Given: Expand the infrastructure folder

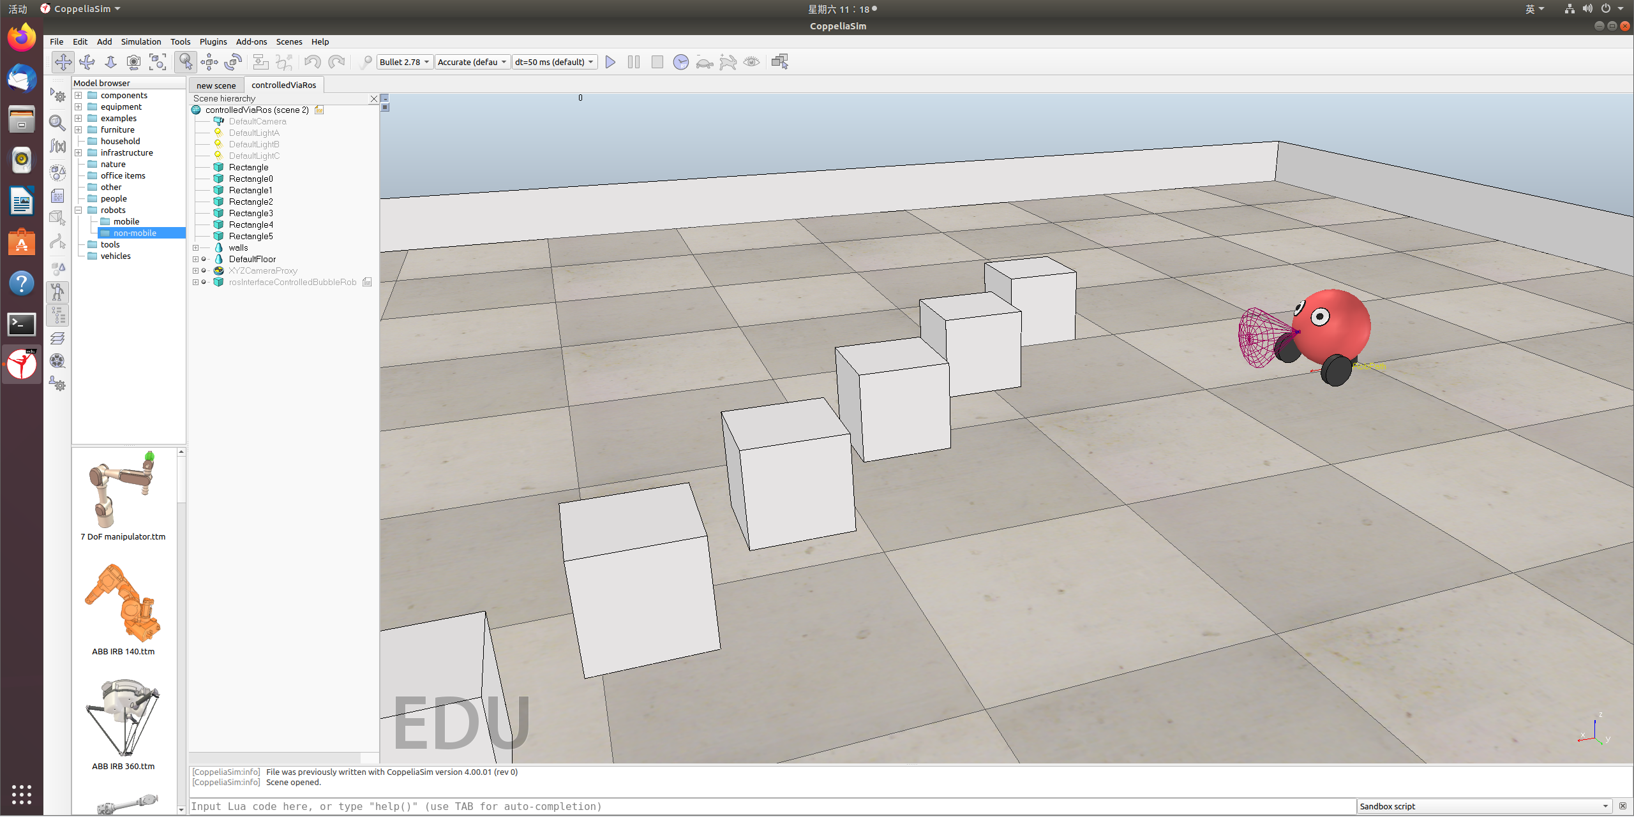Looking at the screenshot, I should (x=78, y=153).
